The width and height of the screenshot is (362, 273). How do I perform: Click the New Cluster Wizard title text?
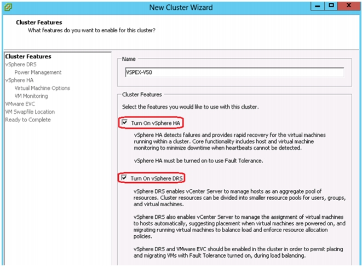point(181,7)
